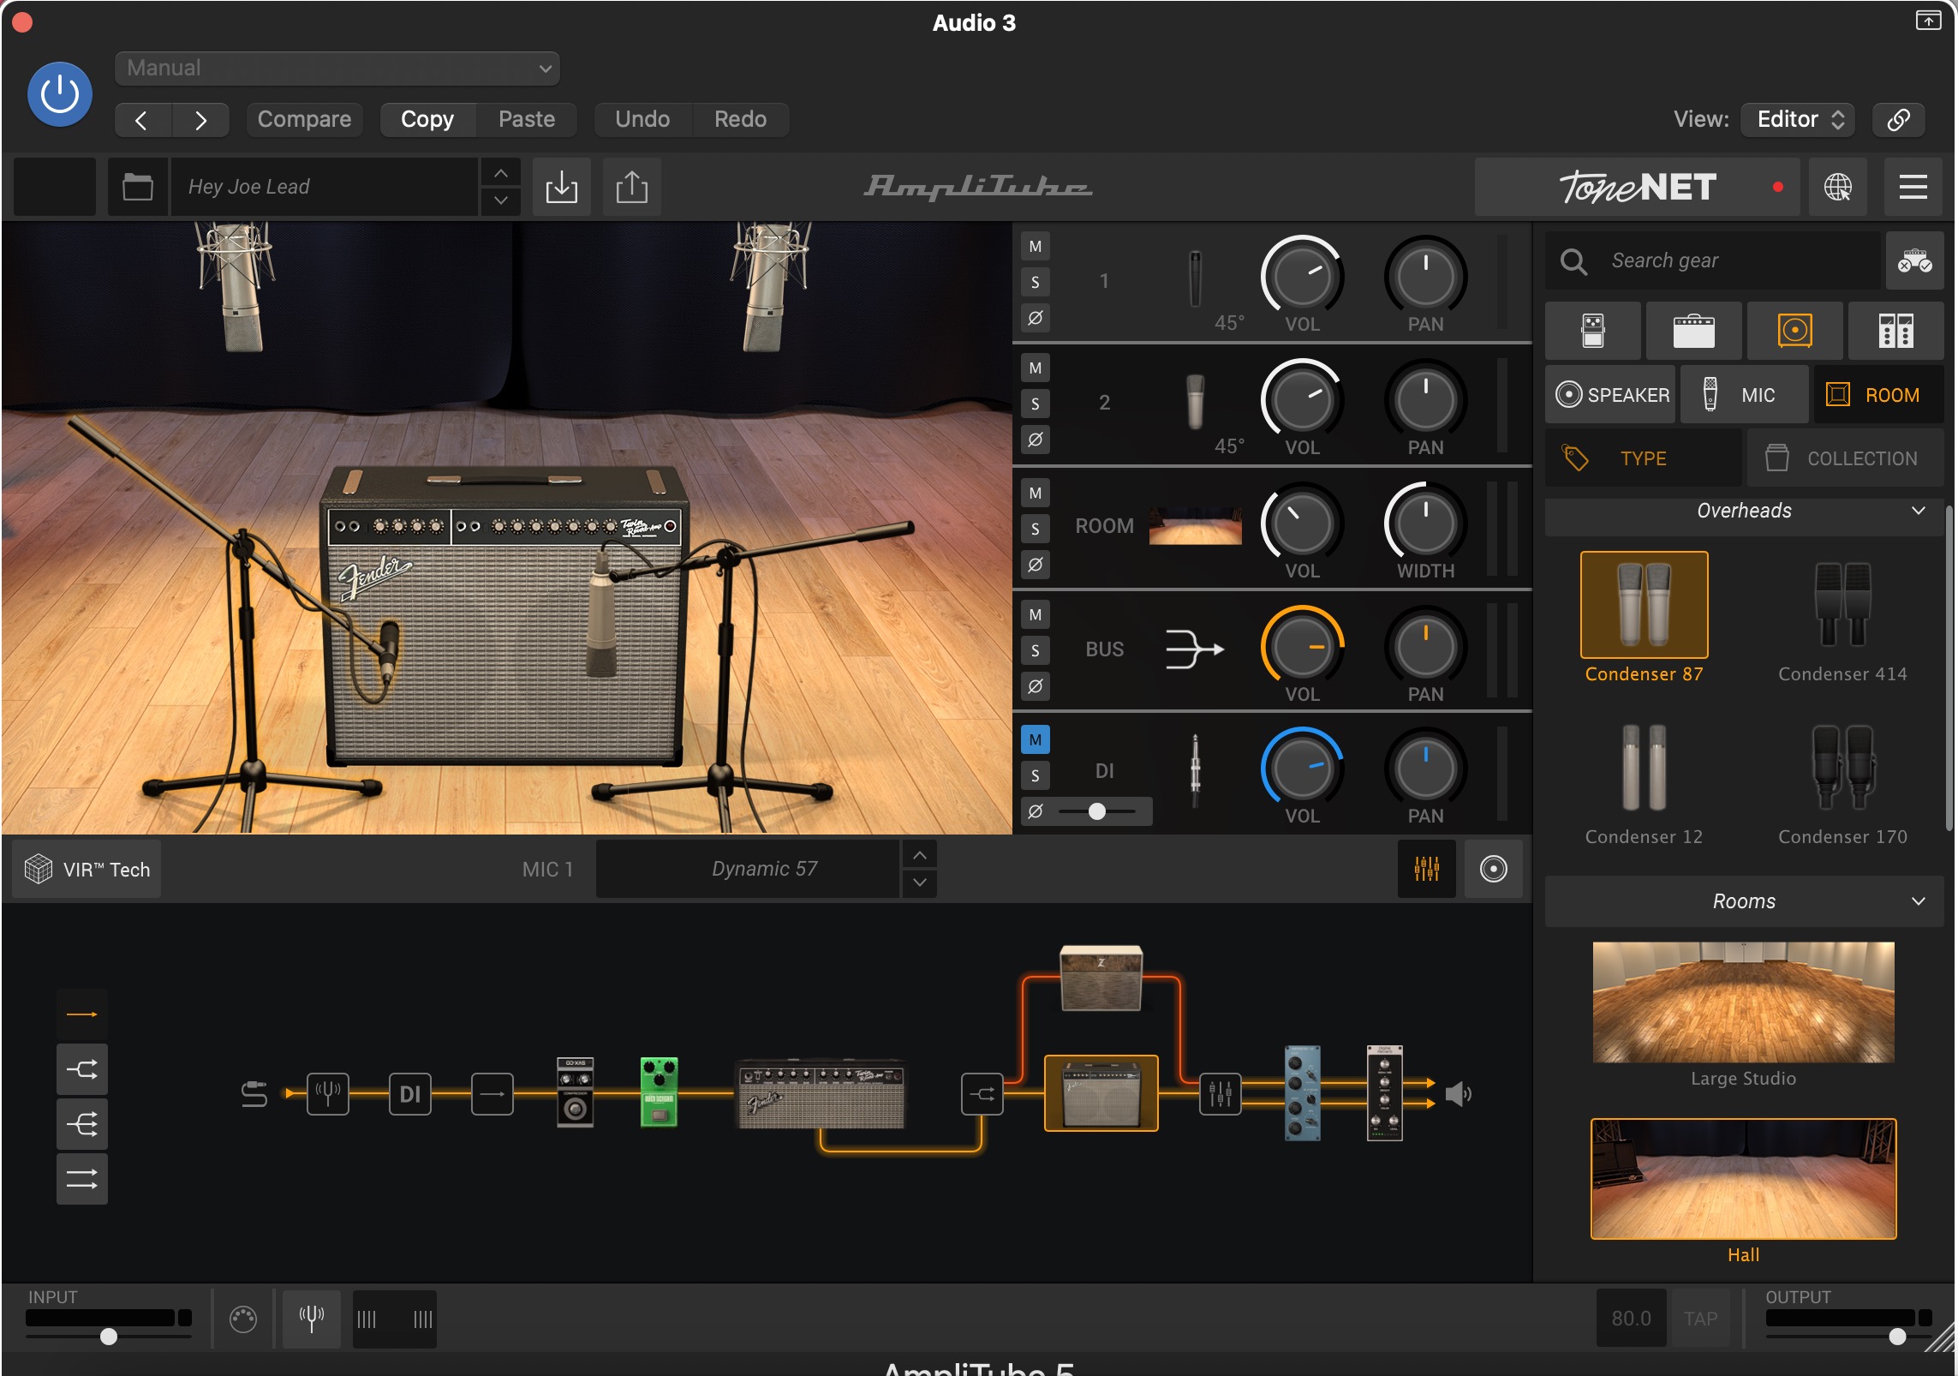
Task: Mute the ROOM channel
Action: click(1036, 494)
